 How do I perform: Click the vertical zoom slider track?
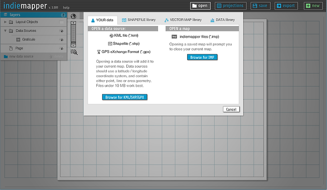tap(74, 34)
